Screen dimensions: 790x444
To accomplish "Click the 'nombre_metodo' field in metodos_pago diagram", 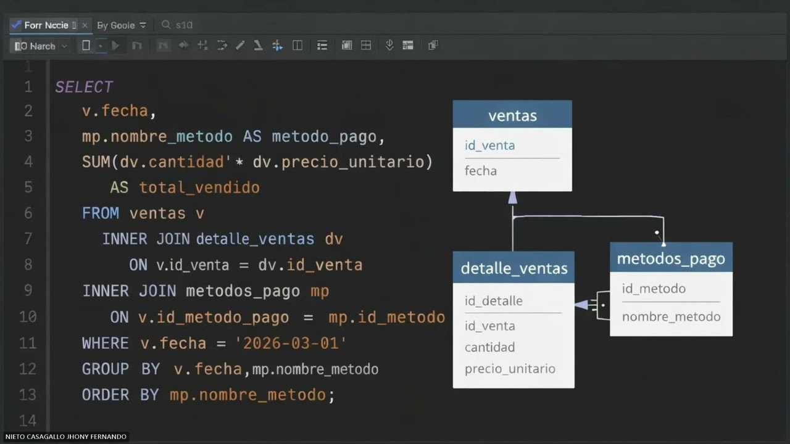I will tap(671, 317).
